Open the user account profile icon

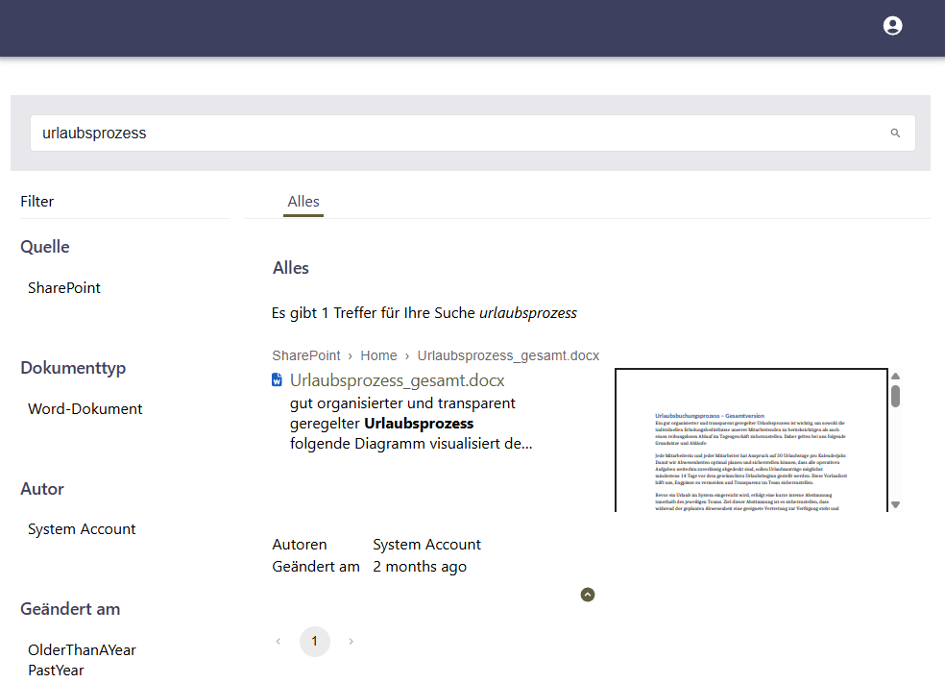click(x=892, y=26)
